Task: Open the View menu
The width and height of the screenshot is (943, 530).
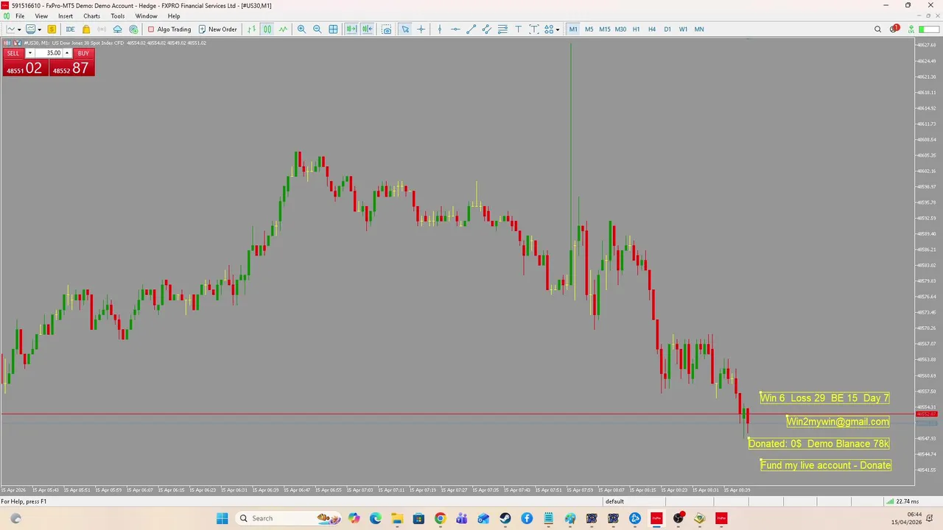Action: tap(41, 16)
